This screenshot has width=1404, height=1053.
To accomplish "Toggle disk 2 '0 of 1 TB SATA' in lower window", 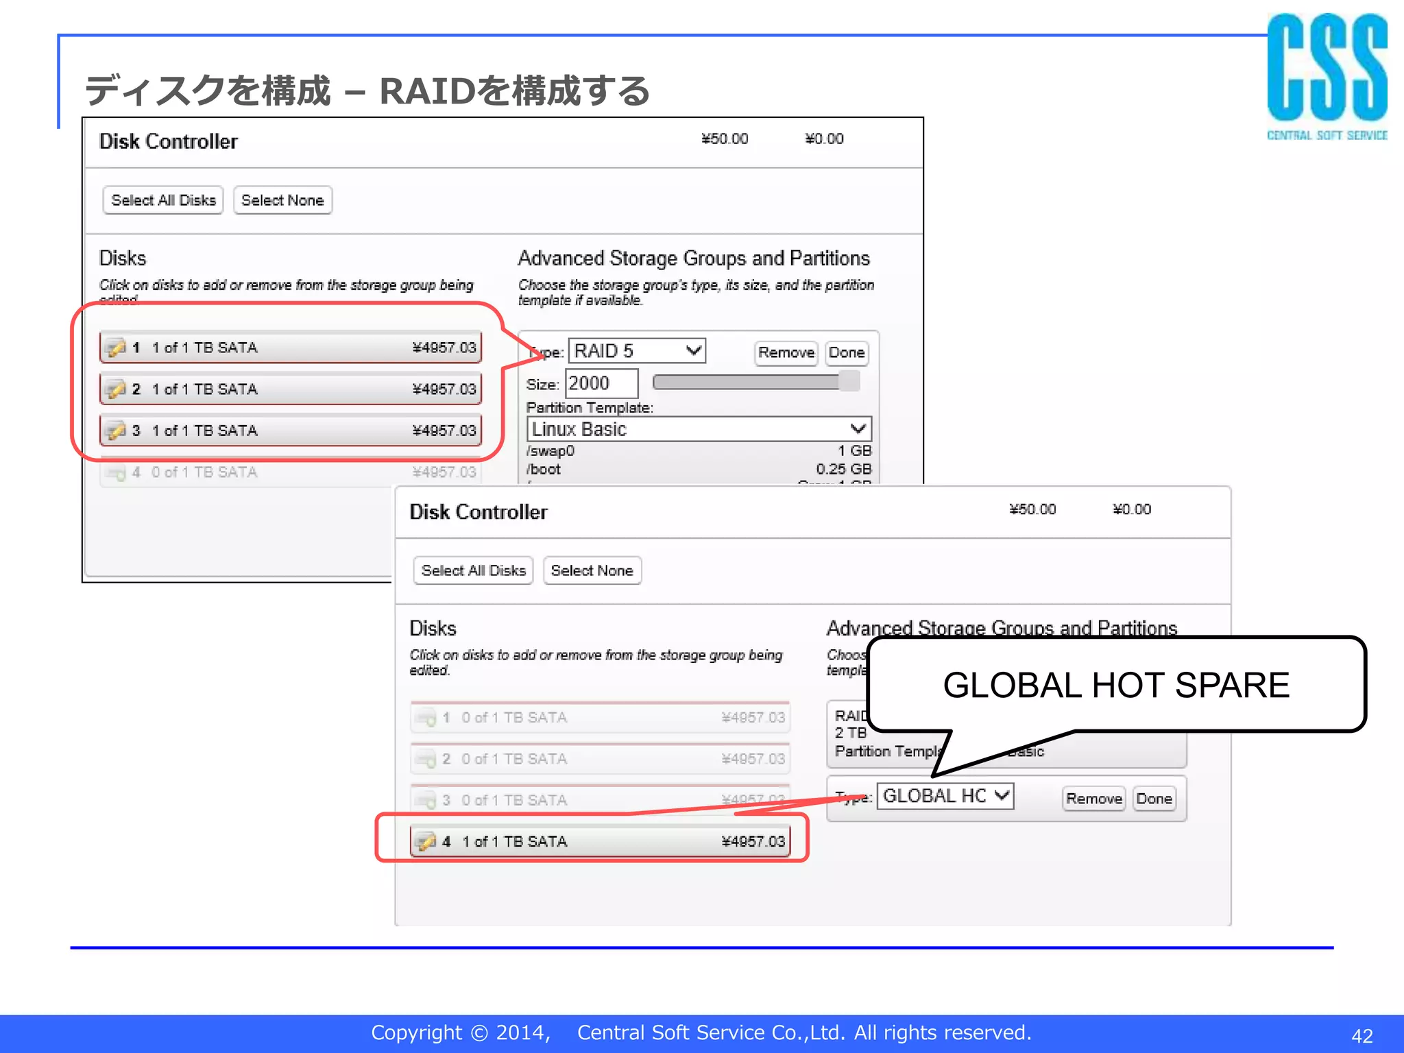I will point(600,758).
